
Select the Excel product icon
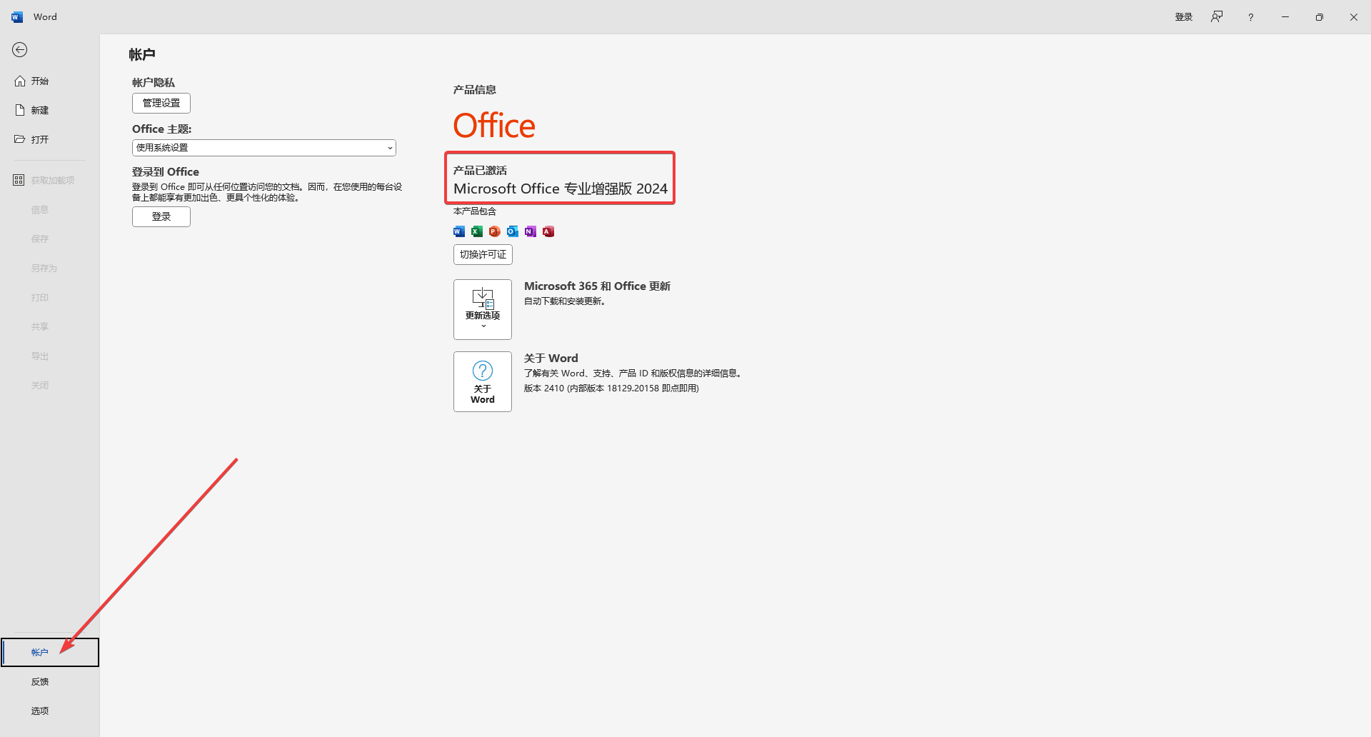tap(476, 231)
